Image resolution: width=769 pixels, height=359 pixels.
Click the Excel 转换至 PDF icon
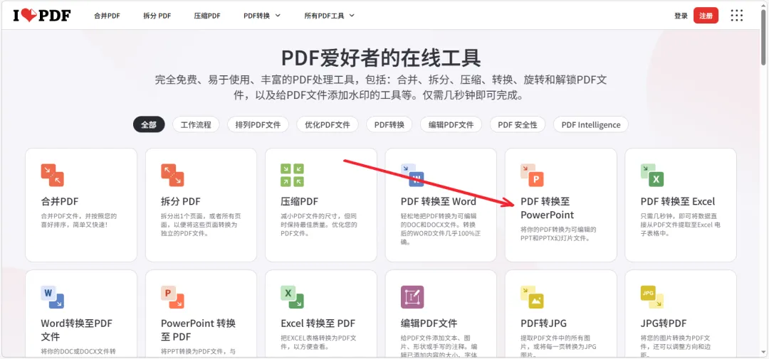pyautogui.click(x=292, y=297)
